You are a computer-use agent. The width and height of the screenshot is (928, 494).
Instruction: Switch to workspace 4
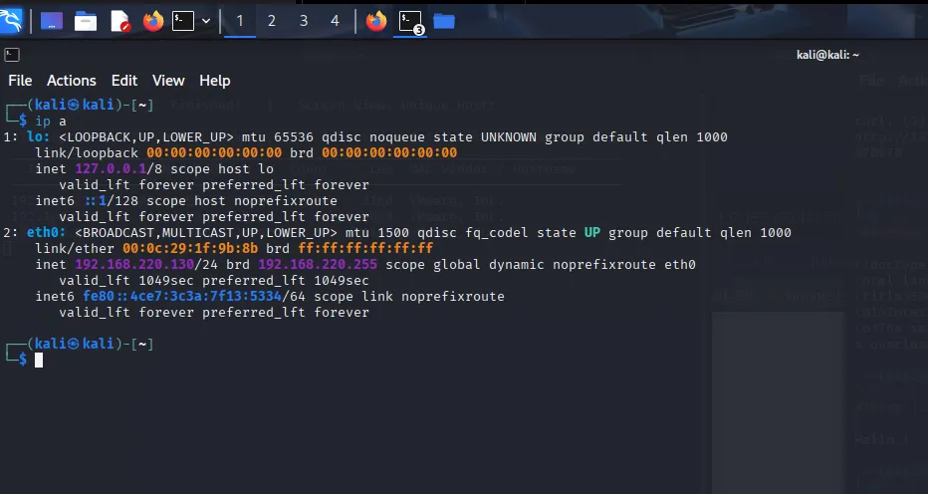[x=335, y=21]
